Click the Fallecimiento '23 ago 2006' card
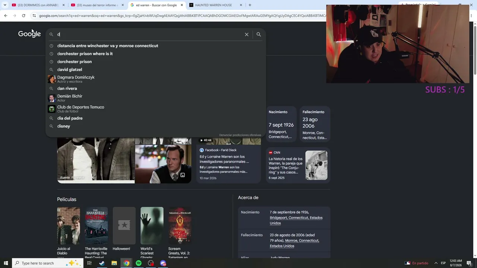Viewport: 477px width, 268px height. point(315,124)
